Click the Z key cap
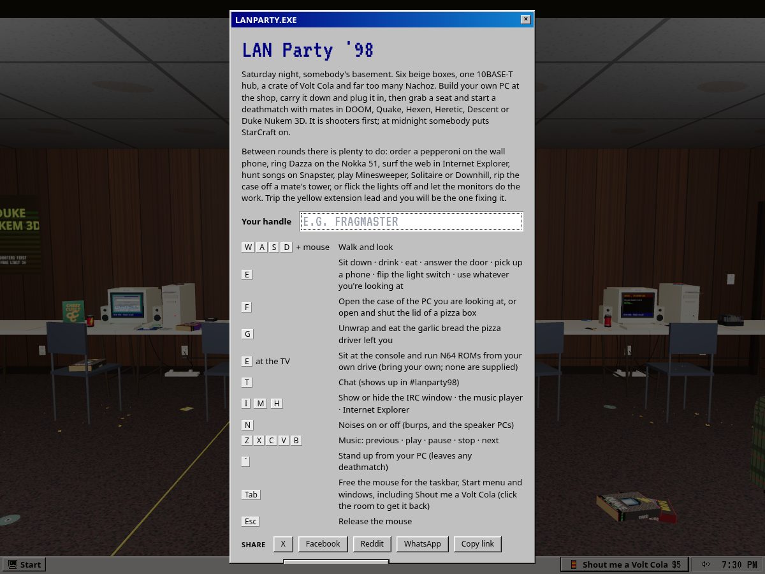Image resolution: width=765 pixels, height=574 pixels. [247, 440]
